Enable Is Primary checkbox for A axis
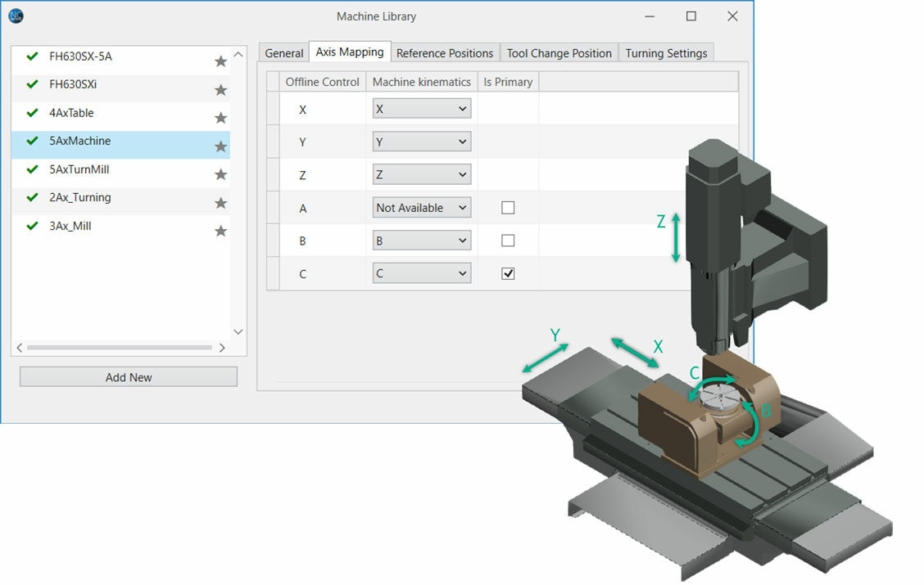Viewport: 924px width, 585px height. (x=508, y=208)
